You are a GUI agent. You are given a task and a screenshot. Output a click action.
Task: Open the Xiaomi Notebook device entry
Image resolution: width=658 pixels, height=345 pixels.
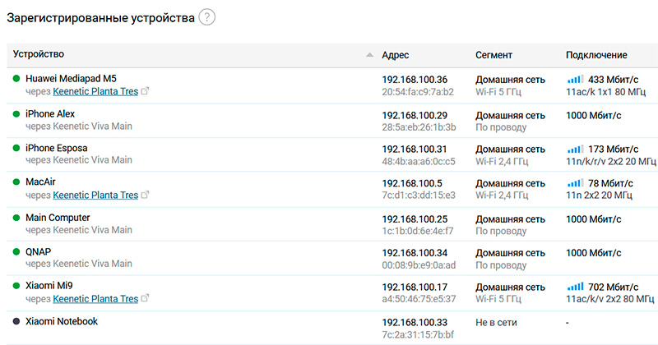click(x=62, y=321)
